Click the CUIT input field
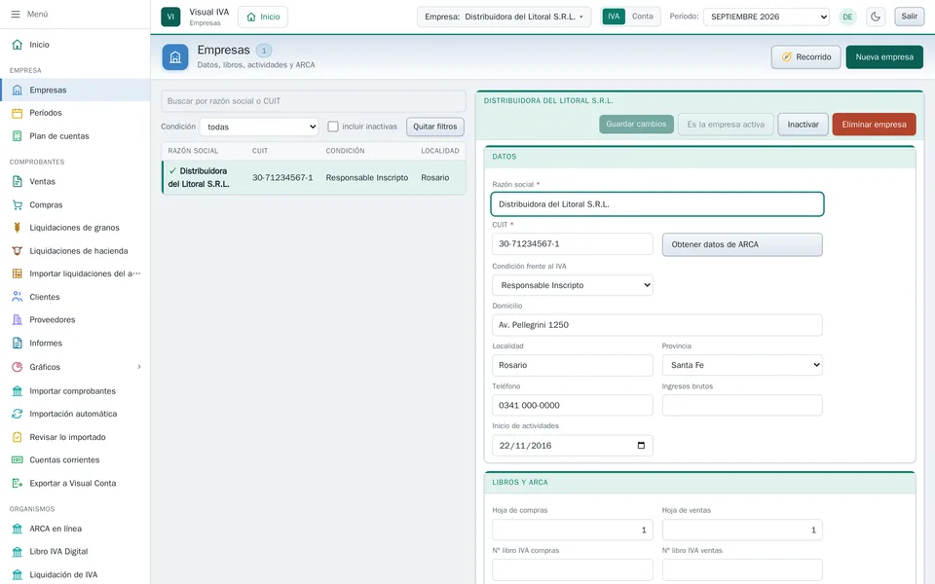This screenshot has height=584, width=935. [573, 243]
